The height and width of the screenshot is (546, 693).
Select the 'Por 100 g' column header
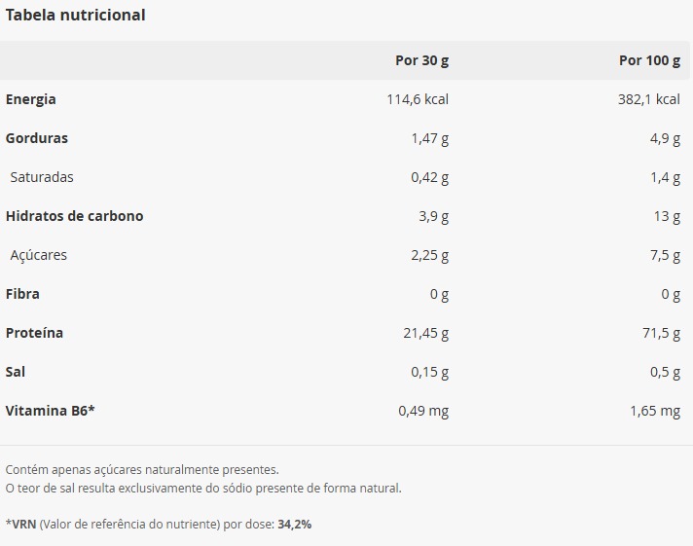click(x=649, y=60)
